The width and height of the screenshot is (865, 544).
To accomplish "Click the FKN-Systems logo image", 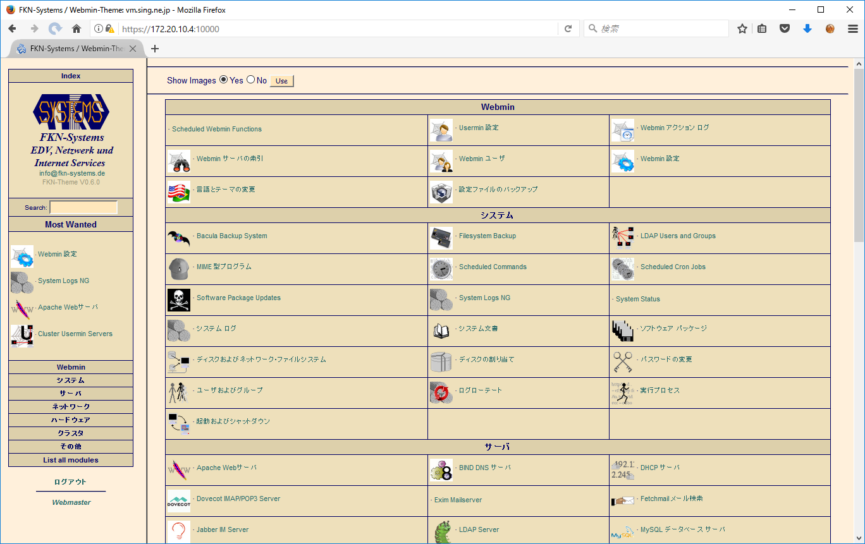I will [x=71, y=112].
